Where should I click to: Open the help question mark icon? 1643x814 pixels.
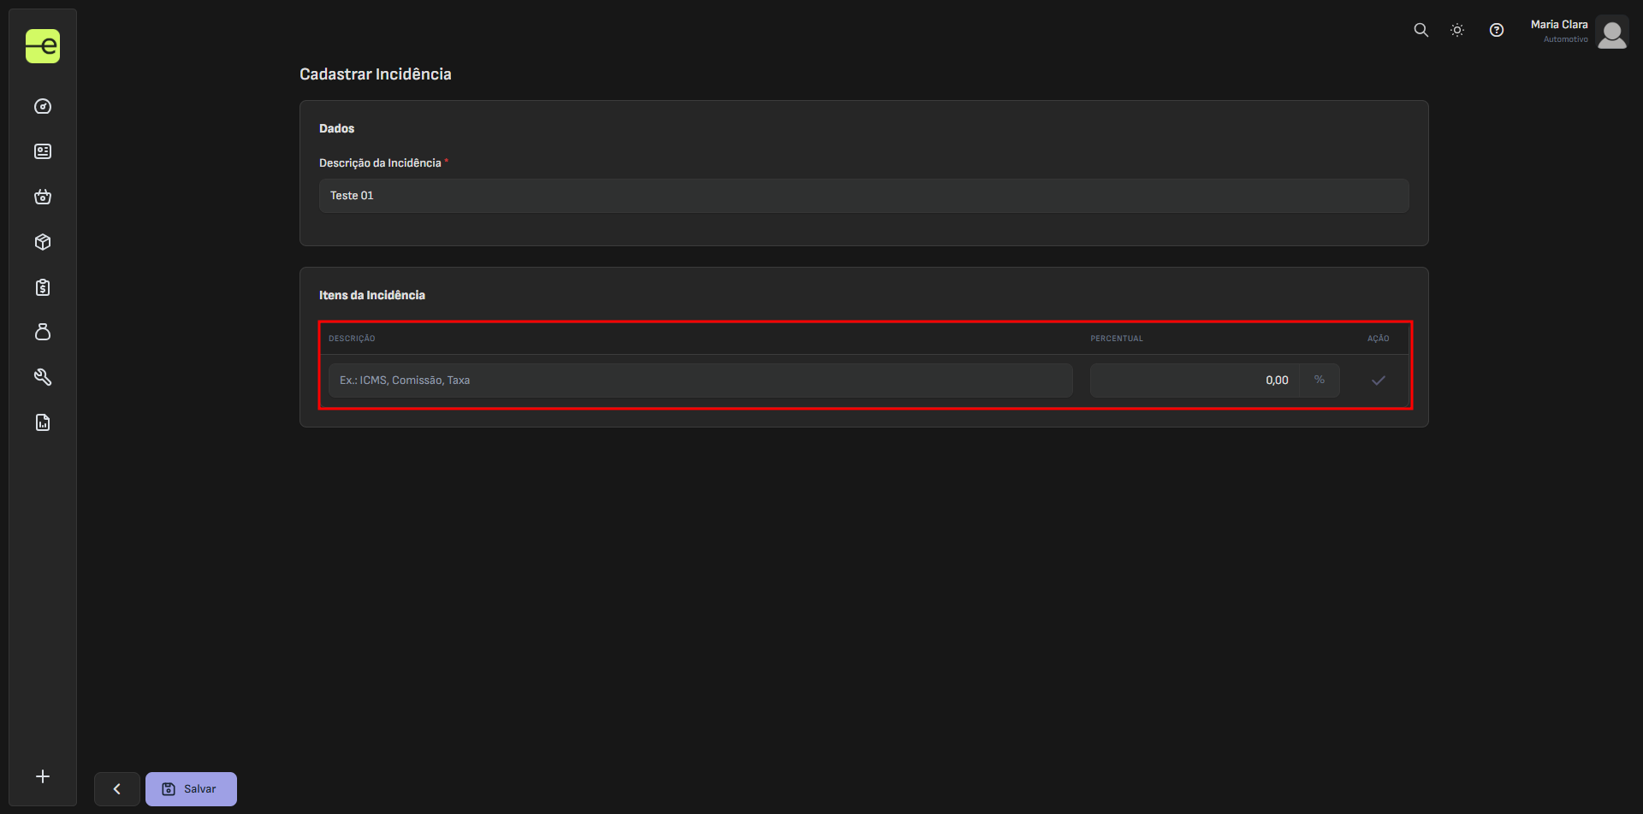(1496, 30)
